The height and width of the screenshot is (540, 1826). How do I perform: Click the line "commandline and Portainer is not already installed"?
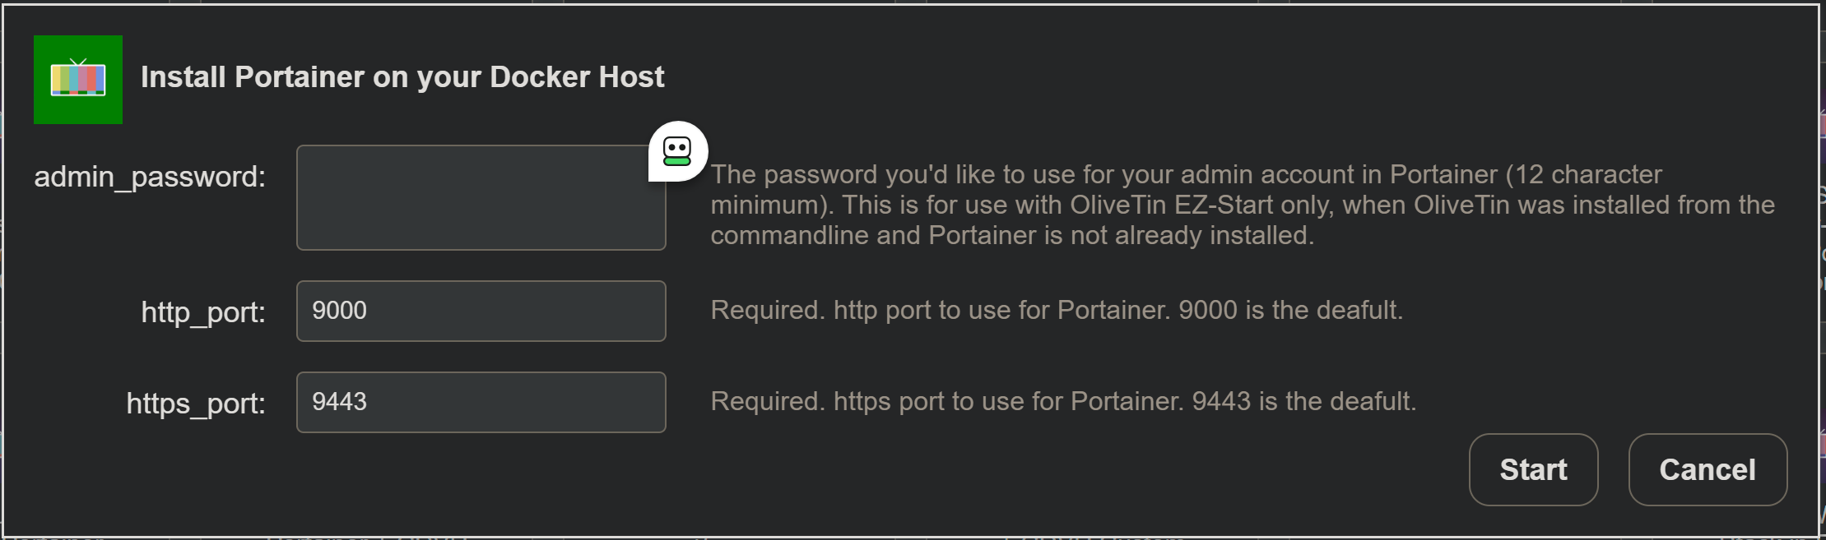(1012, 235)
